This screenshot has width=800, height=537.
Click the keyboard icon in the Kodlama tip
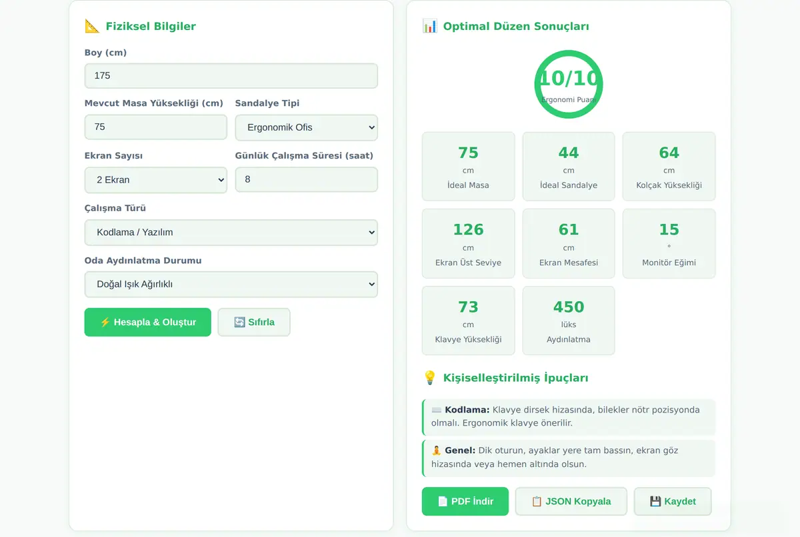(x=437, y=410)
